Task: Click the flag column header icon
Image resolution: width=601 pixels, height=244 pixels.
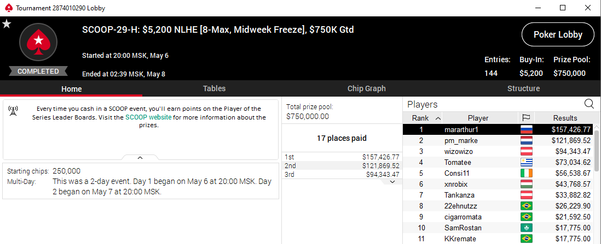Action: pos(526,118)
